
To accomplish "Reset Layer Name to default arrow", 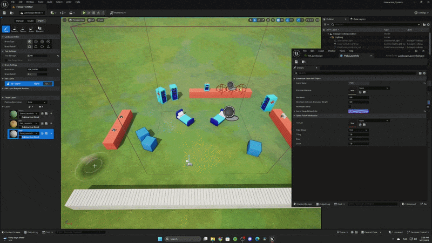I will (424, 83).
